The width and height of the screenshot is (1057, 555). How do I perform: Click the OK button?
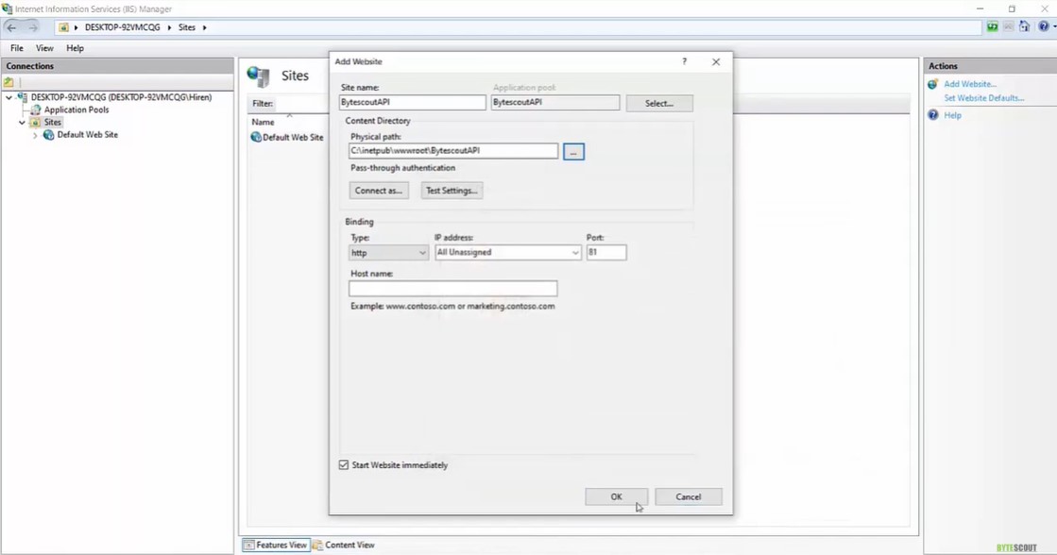[x=616, y=497]
